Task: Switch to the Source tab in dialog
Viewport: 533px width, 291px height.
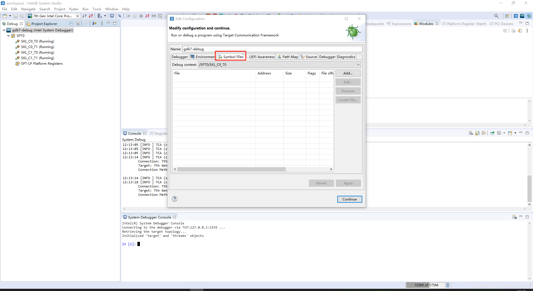Action: pos(309,57)
